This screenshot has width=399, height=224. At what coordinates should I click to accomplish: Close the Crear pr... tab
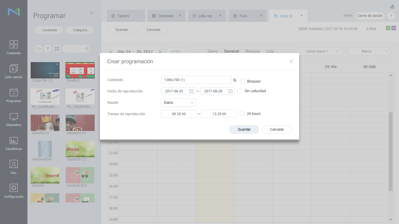[x=301, y=15]
